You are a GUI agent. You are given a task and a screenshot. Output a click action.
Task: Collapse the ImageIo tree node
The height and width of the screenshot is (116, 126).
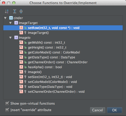point(11,38)
